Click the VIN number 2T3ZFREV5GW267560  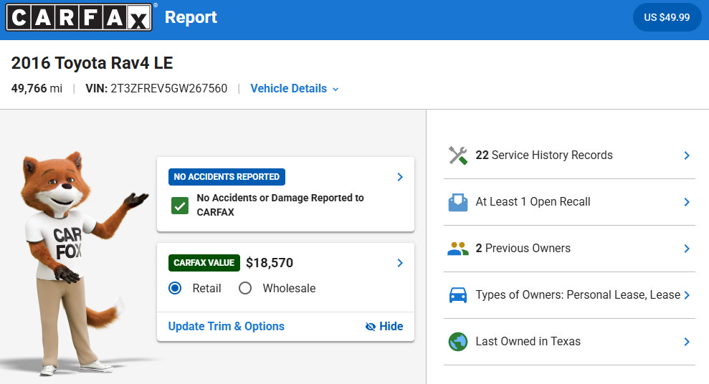click(168, 88)
